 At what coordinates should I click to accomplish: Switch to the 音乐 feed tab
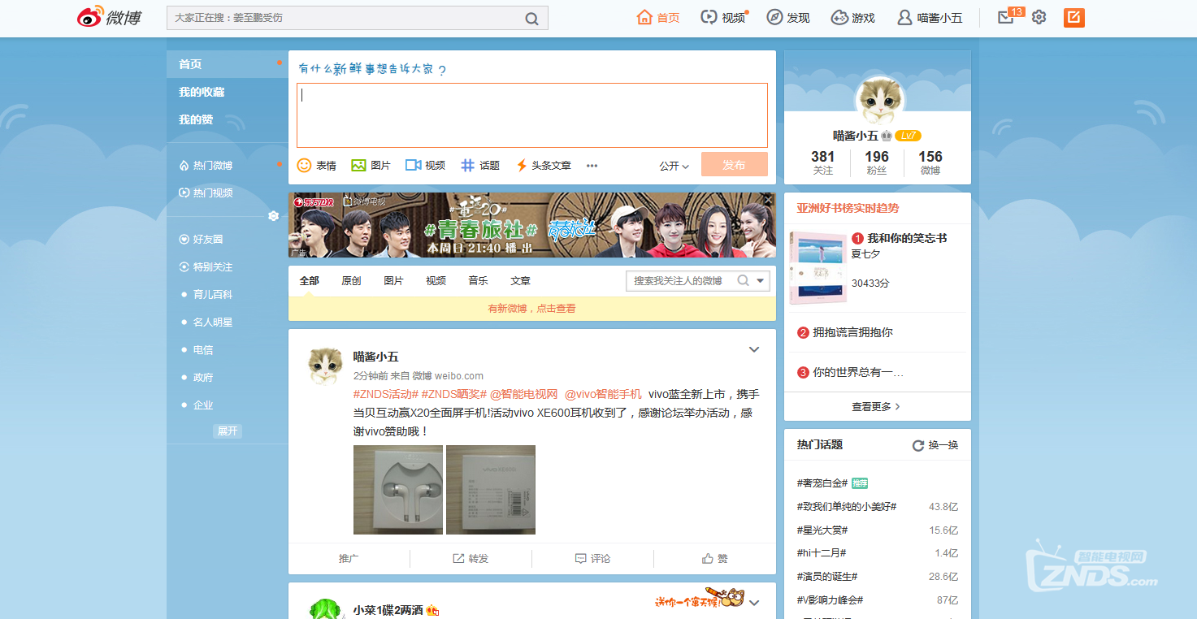pos(478,281)
